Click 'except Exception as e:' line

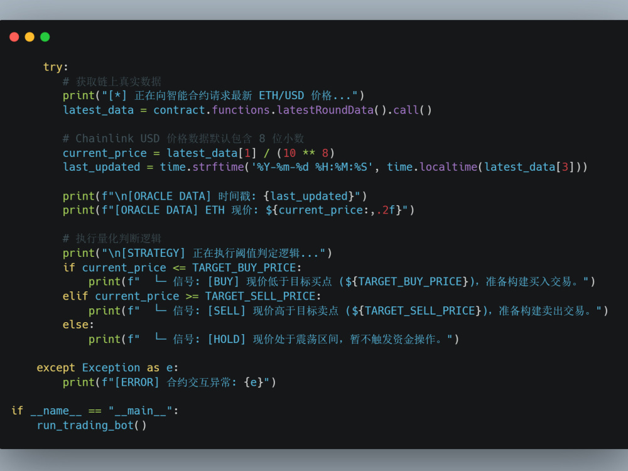coord(107,367)
